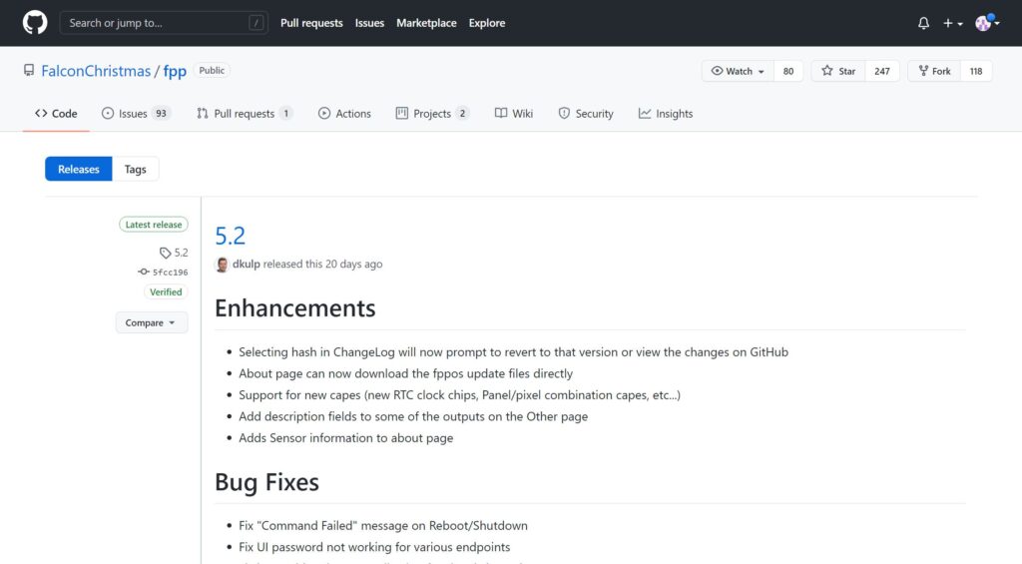Expand the Watch dropdown

pyautogui.click(x=738, y=71)
